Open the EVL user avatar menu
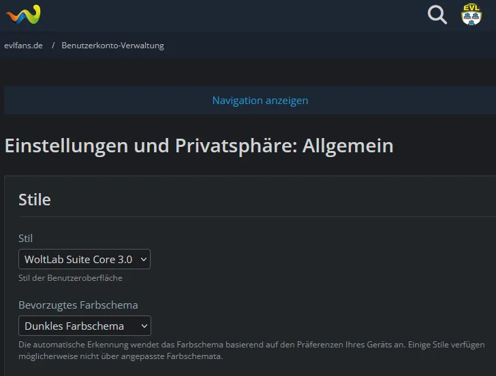 pyautogui.click(x=471, y=14)
